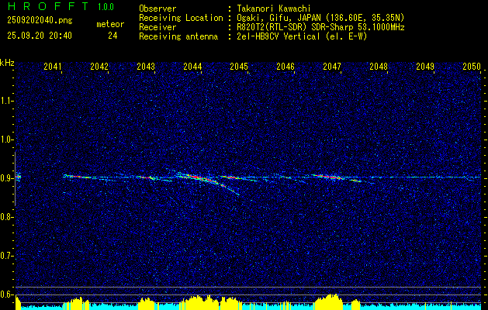Click the 'Observer' field label

tap(157, 9)
